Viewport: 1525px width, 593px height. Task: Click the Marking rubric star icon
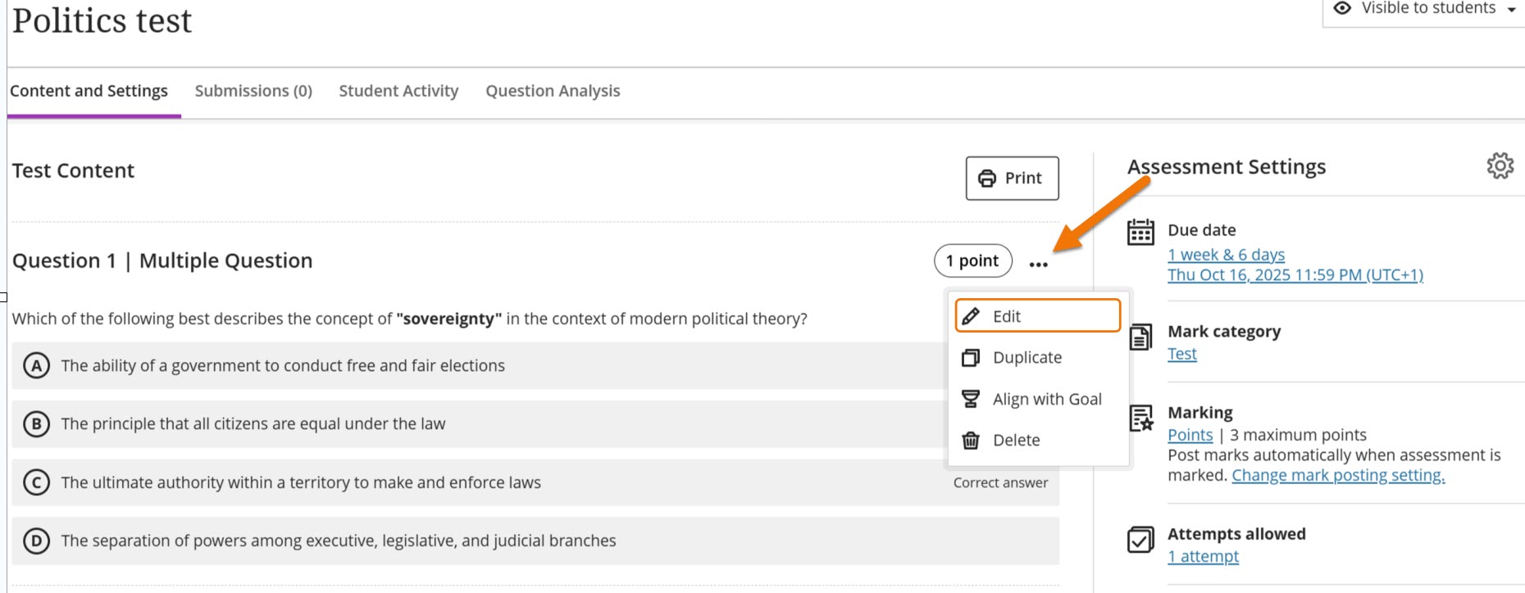[x=1140, y=419]
